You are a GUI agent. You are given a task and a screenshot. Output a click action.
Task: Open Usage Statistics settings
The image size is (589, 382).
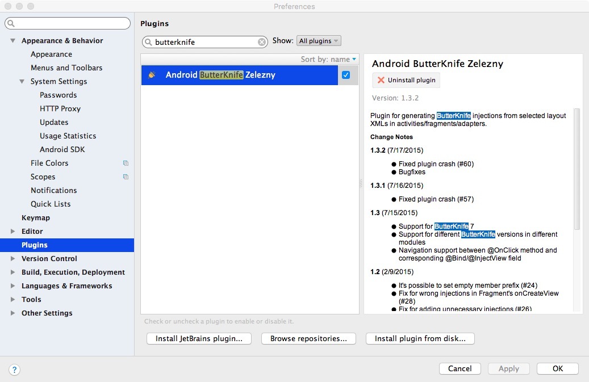coord(68,136)
